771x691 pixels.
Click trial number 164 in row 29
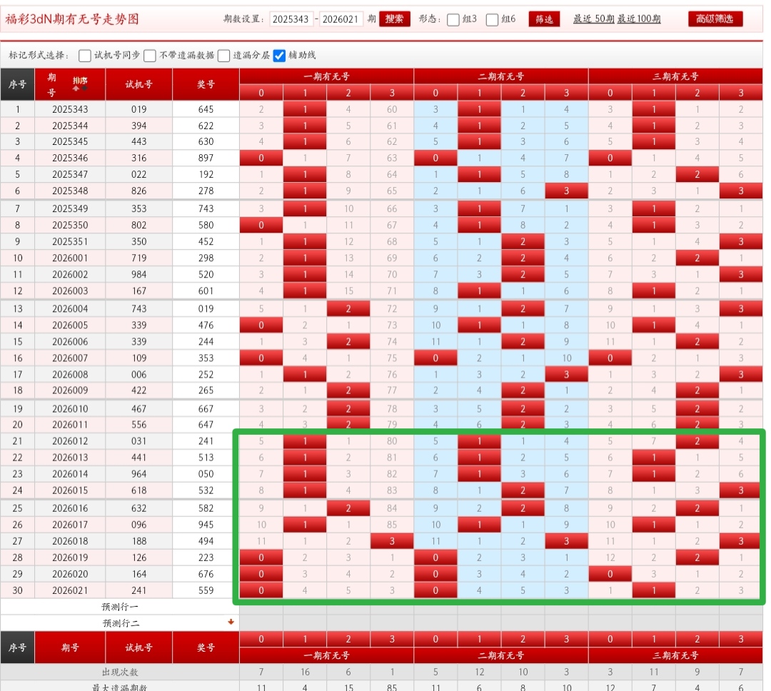pos(139,574)
